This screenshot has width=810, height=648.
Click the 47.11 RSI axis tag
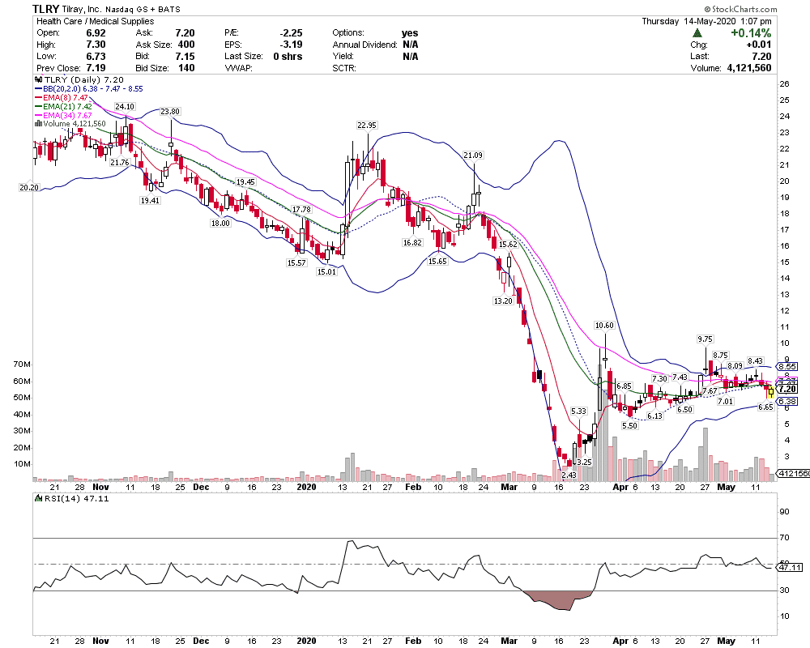(x=790, y=567)
